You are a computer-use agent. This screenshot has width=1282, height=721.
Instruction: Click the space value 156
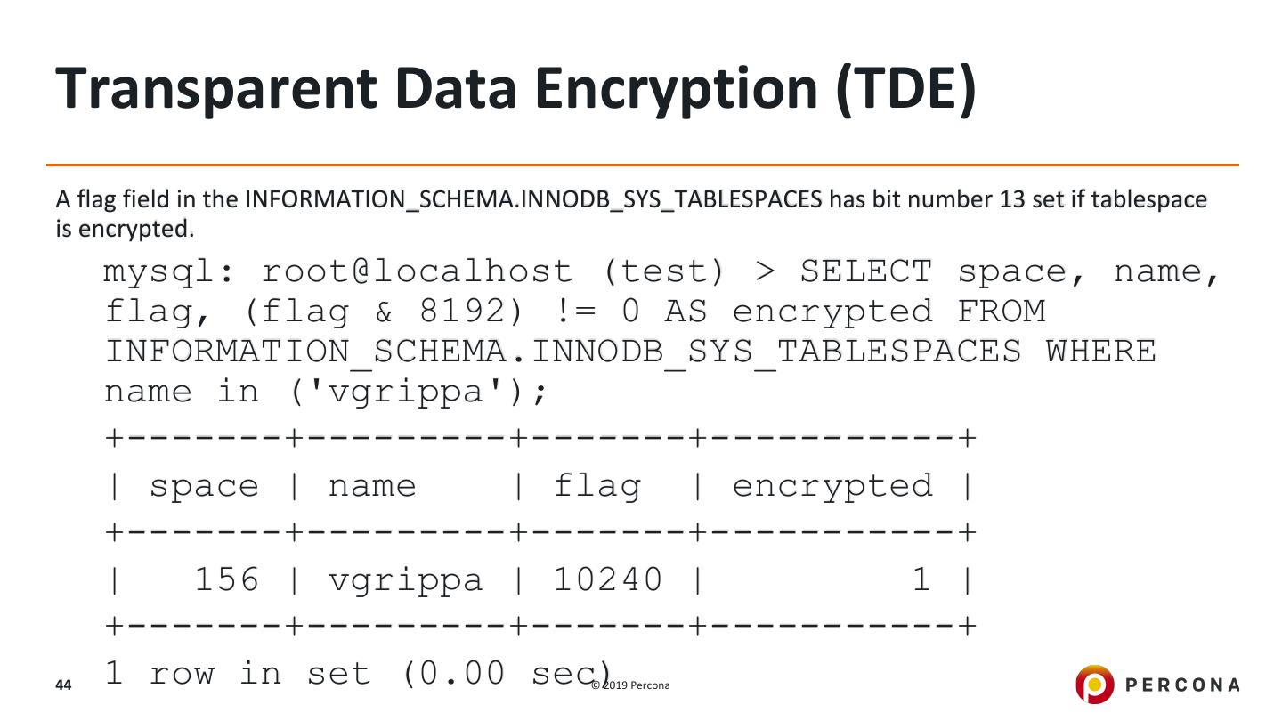pos(226,580)
